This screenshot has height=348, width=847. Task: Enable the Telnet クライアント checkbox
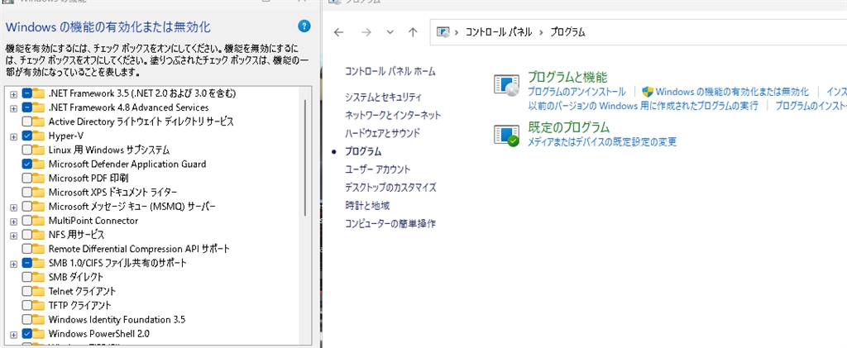[26, 291]
